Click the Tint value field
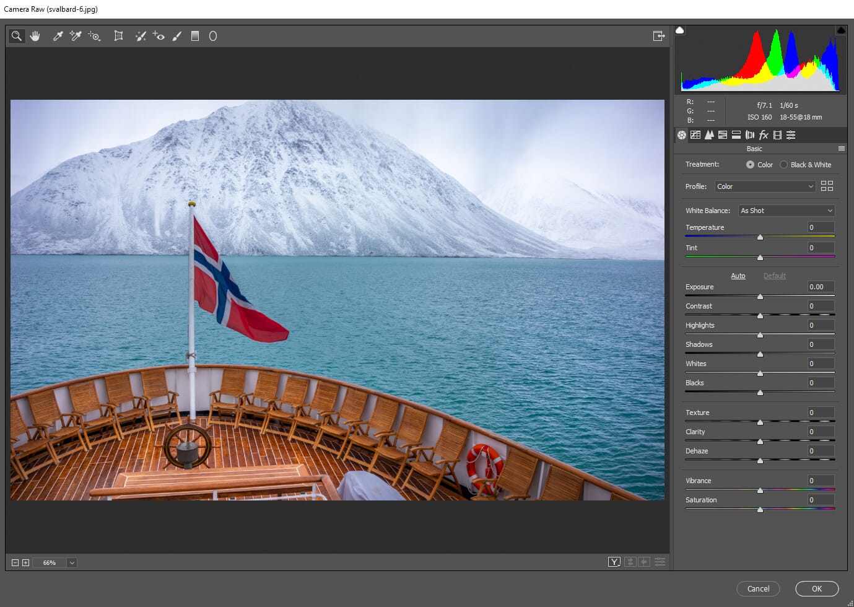Image resolution: width=854 pixels, height=607 pixels. coord(821,248)
